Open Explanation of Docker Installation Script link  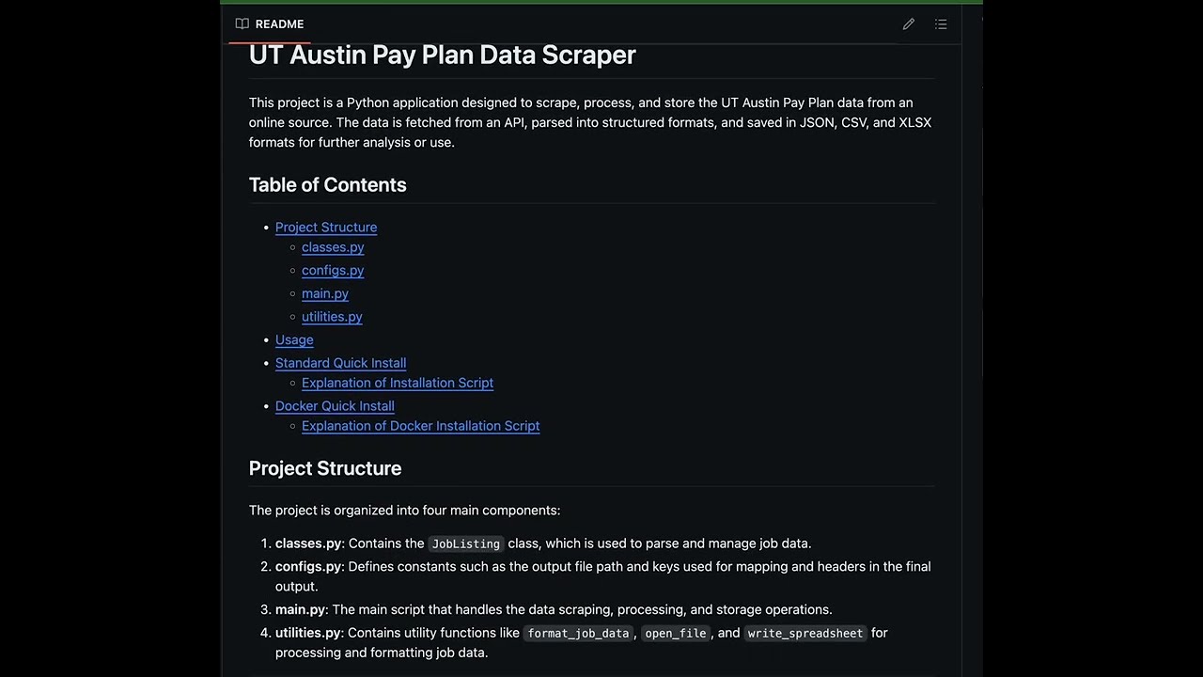click(x=420, y=426)
